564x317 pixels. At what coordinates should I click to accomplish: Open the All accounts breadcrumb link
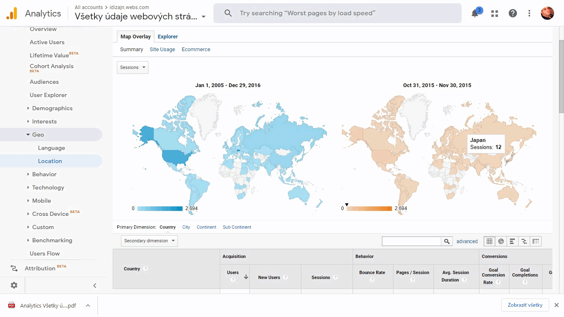click(x=89, y=7)
